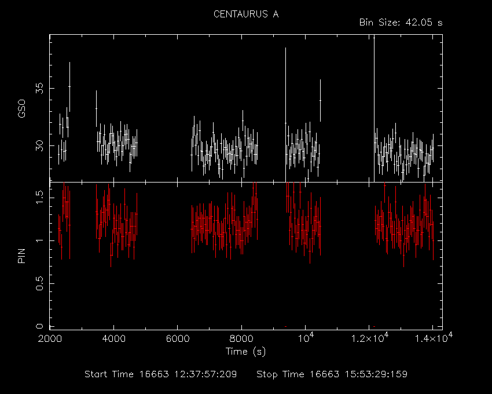Select the PIN y-axis label

[x=21, y=256]
